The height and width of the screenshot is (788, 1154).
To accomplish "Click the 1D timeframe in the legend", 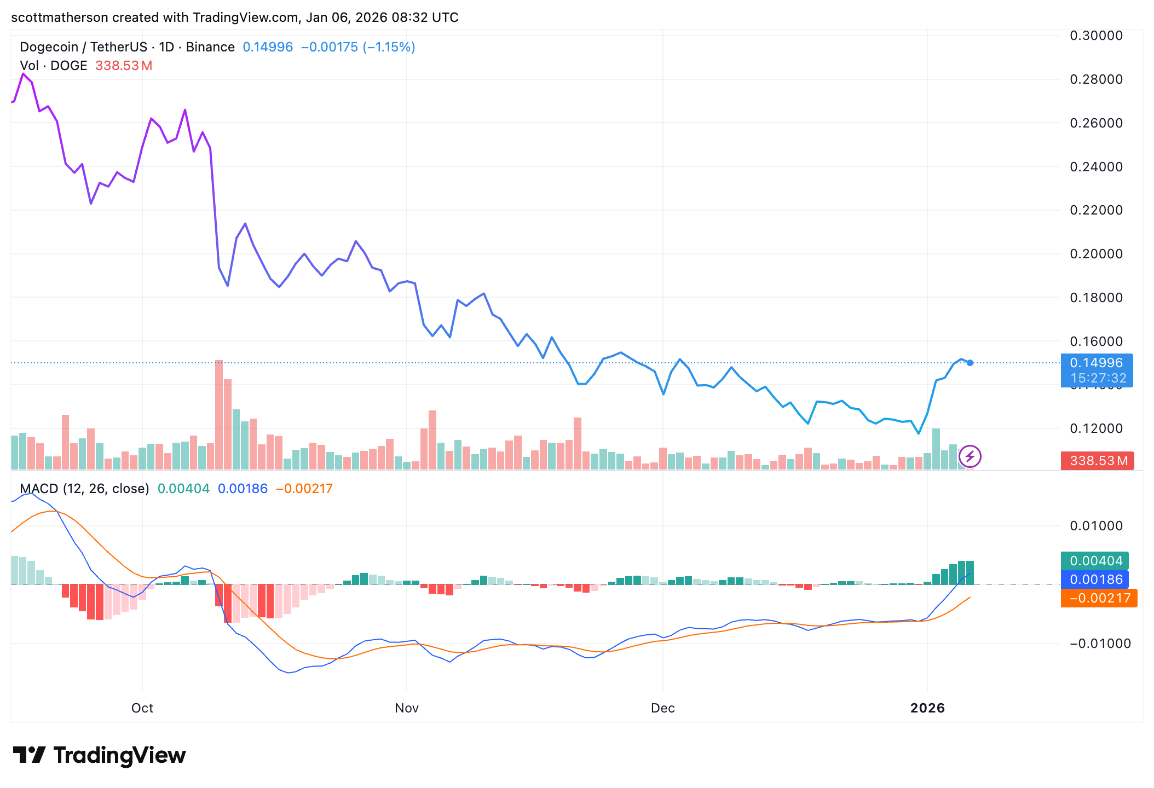I will tap(166, 47).
